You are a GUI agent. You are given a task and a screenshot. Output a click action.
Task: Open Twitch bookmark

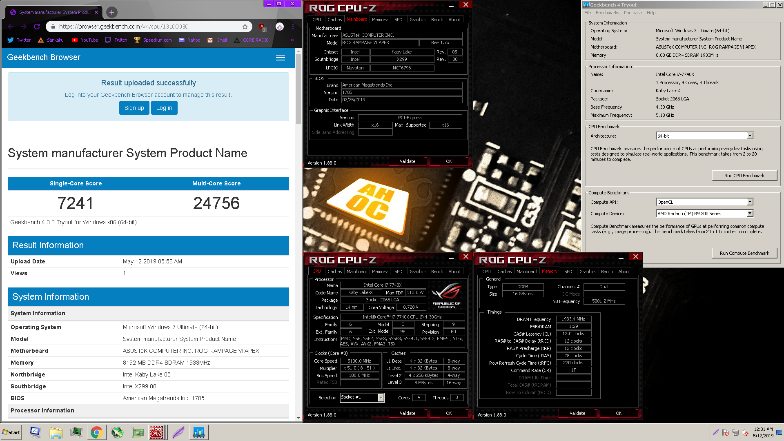tap(116, 40)
